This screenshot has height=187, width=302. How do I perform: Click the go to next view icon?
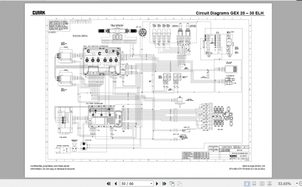click(180, 183)
